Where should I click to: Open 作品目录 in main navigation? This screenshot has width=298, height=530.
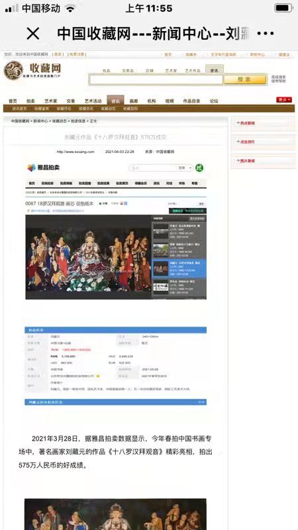point(191,101)
